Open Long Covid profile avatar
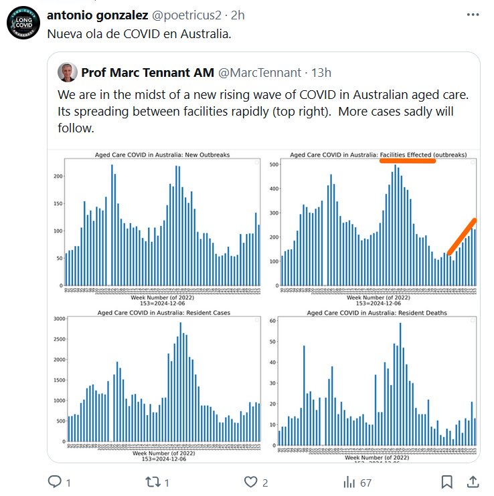494x496 pixels. pos(23,25)
